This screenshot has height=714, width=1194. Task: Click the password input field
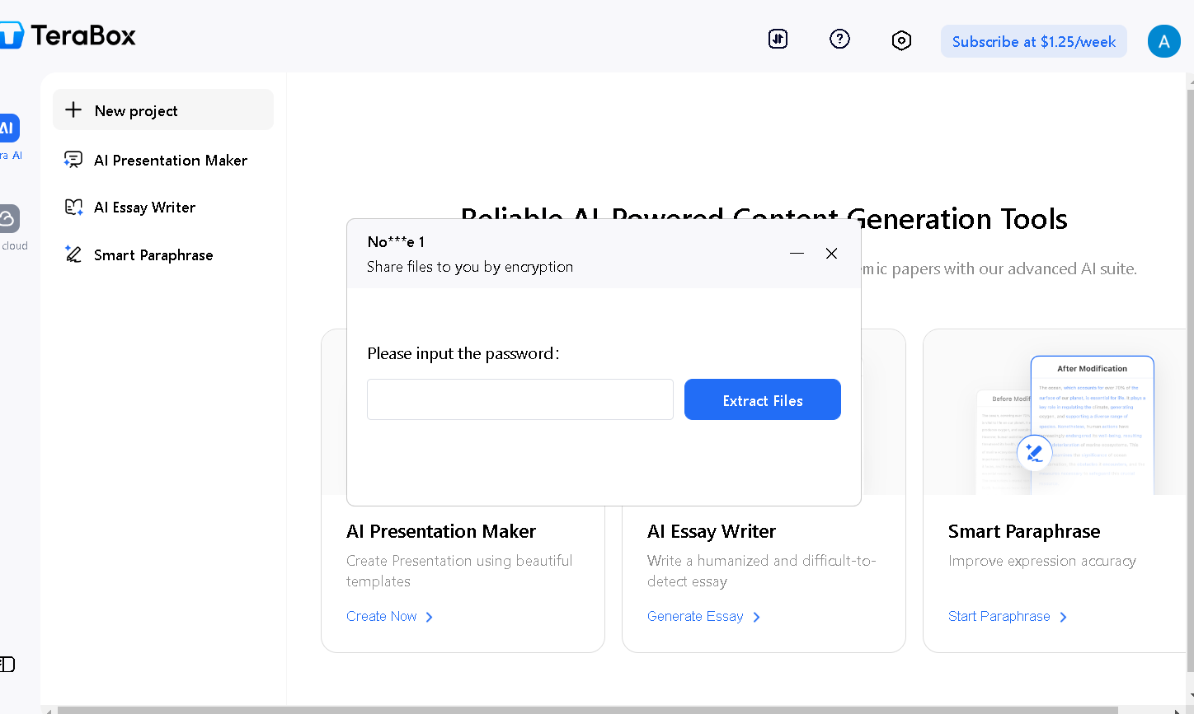click(x=519, y=399)
